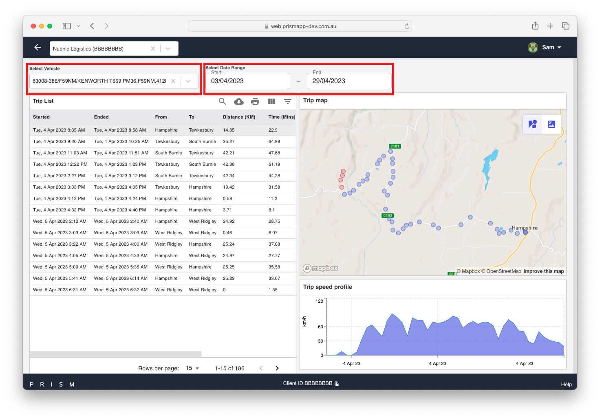Expand the Select Vehicle dropdown
Screen dimensions: 600x420
coord(188,81)
